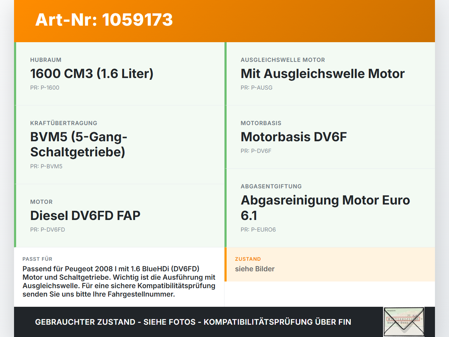Click the HUBRAUM label
449x337 pixels.
click(x=46, y=60)
